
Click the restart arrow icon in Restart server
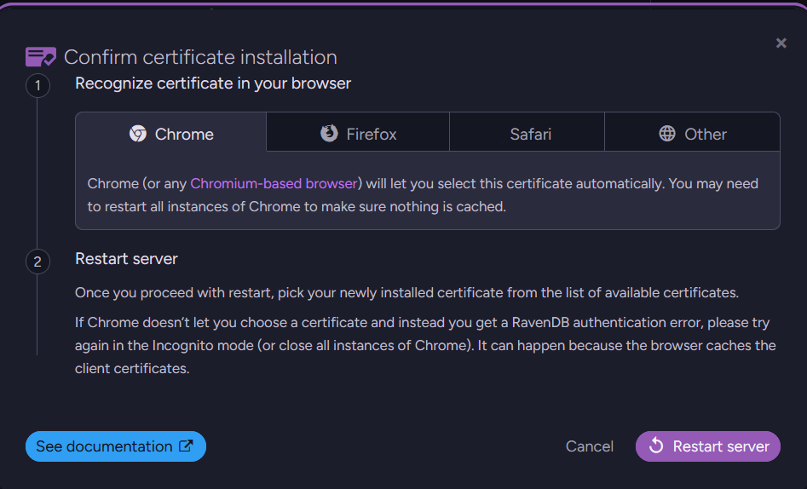click(656, 446)
